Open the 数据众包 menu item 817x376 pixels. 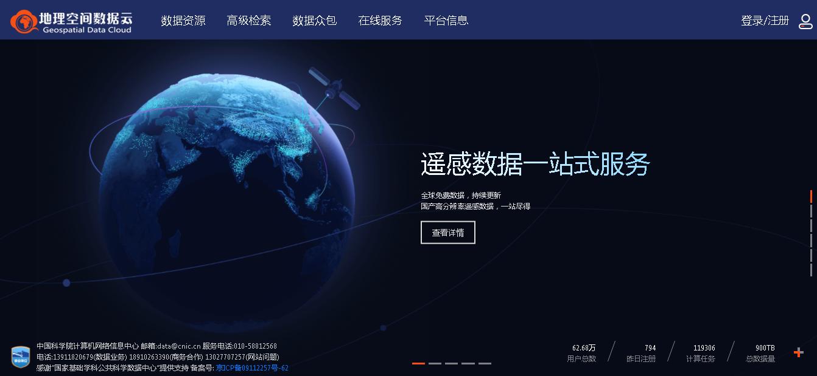coord(314,20)
